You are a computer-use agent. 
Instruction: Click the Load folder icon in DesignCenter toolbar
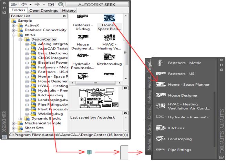click(x=14, y=4)
